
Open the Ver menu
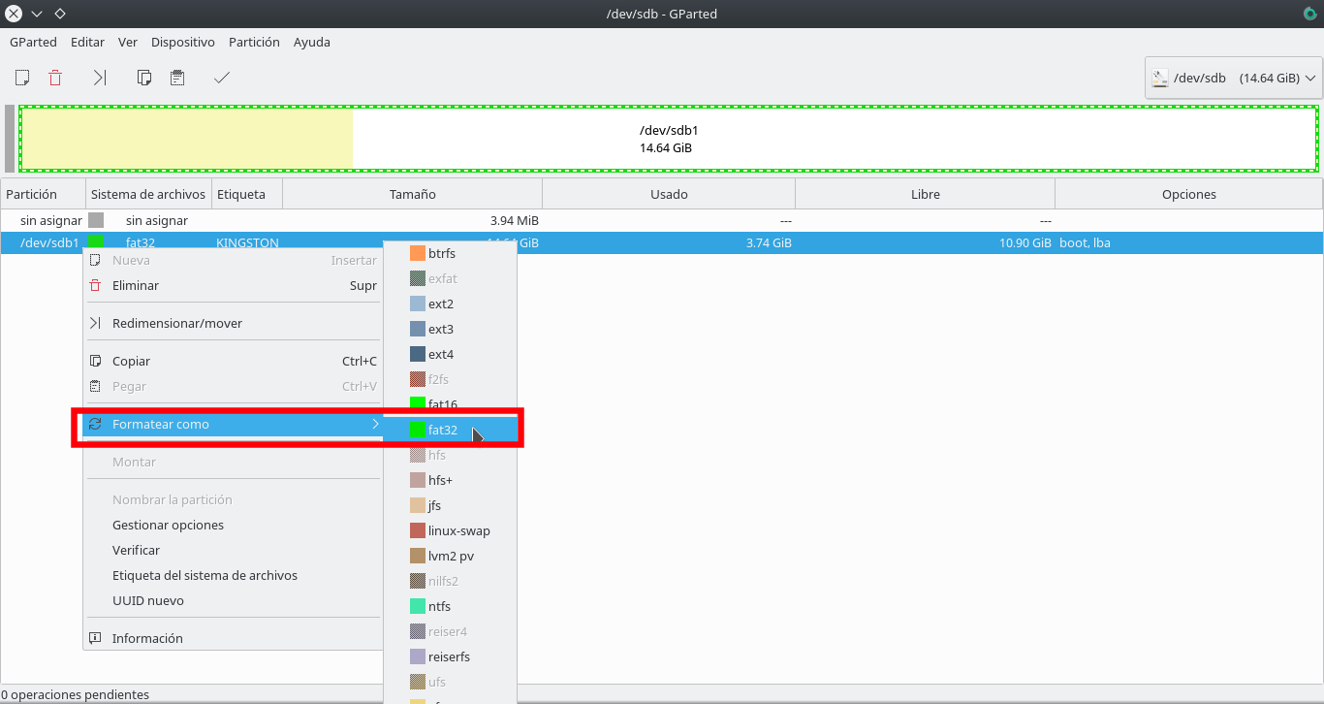tap(128, 42)
